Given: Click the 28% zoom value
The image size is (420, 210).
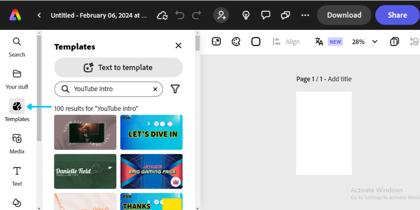Looking at the screenshot, I should [358, 42].
